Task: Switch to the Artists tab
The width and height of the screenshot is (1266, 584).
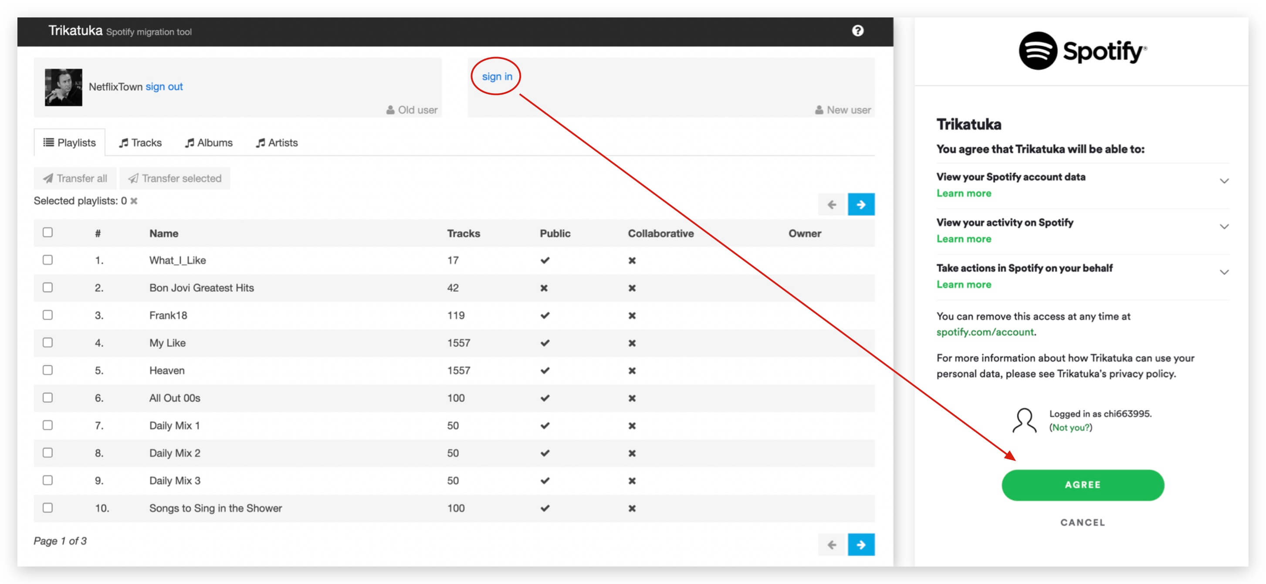Action: (277, 143)
